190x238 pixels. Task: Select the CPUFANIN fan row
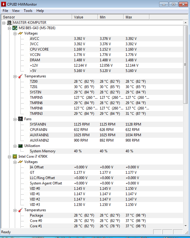[x=106, y=130]
